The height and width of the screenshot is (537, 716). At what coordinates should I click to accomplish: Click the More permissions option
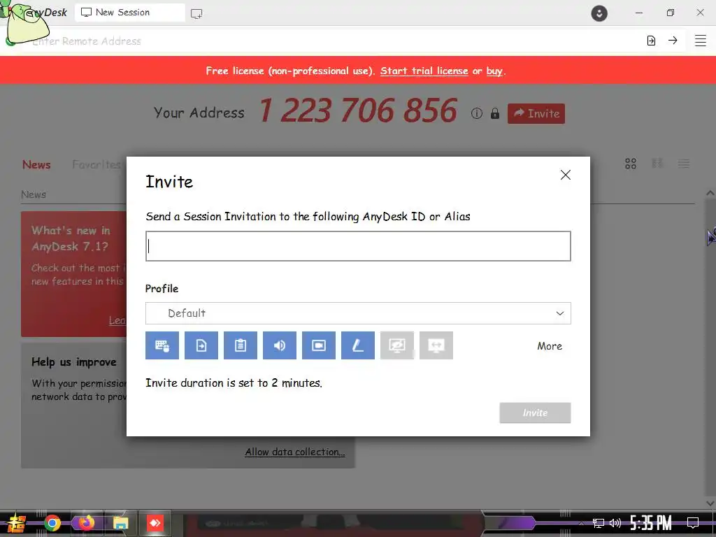click(550, 346)
